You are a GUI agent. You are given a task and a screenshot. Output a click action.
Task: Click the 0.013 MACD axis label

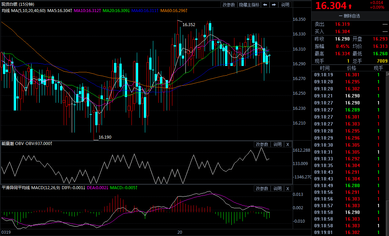pyautogui.click(x=298, y=194)
